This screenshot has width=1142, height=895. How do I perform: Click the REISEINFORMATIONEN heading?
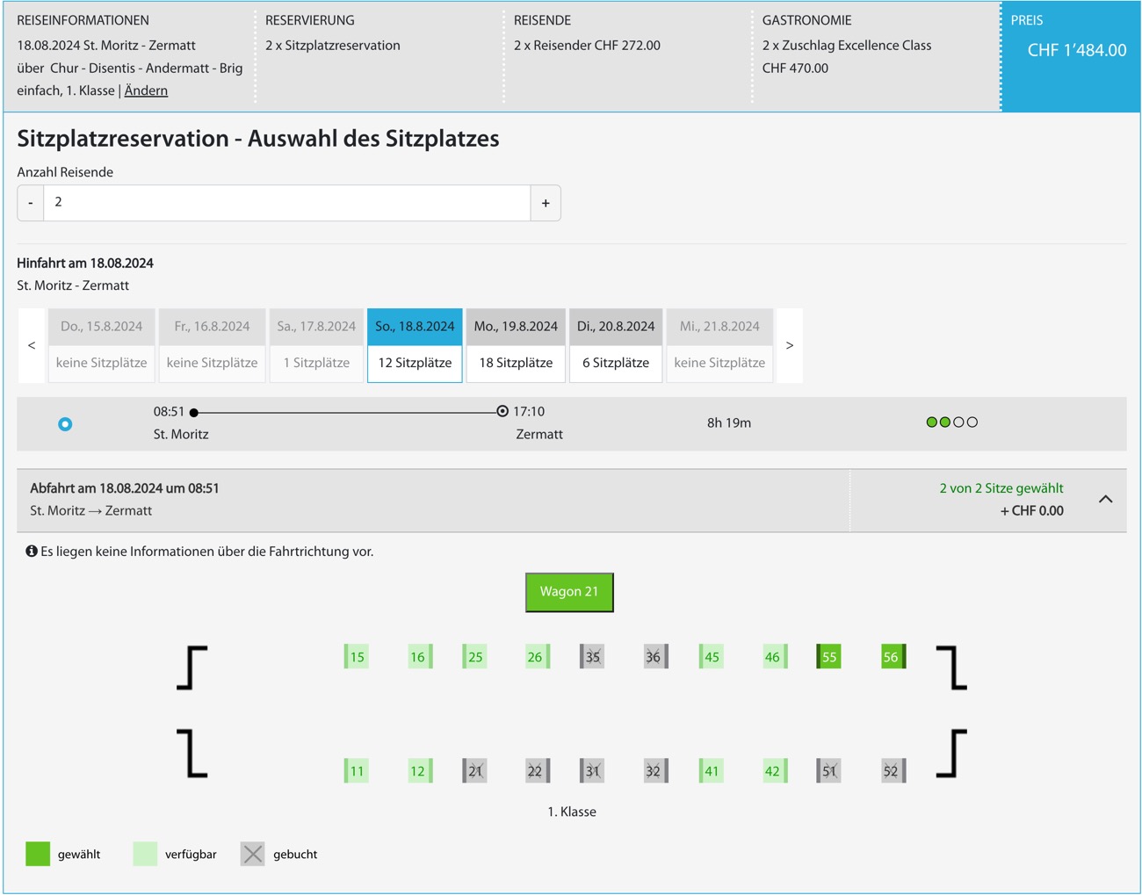coord(83,20)
